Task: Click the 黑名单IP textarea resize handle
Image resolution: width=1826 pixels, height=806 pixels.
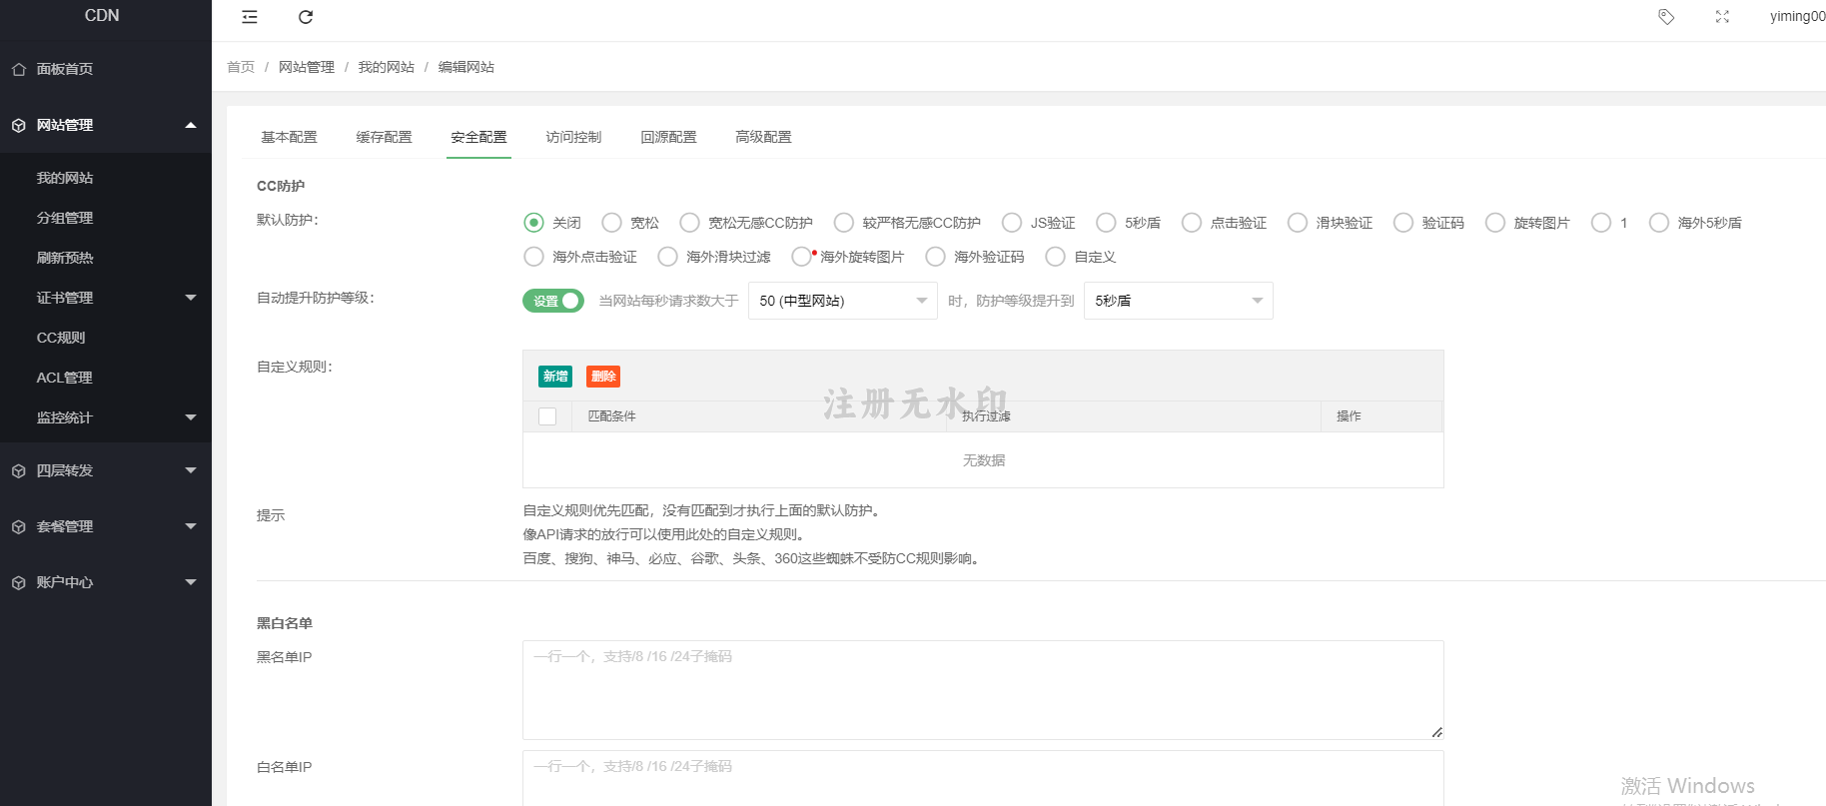Action: click(1436, 732)
